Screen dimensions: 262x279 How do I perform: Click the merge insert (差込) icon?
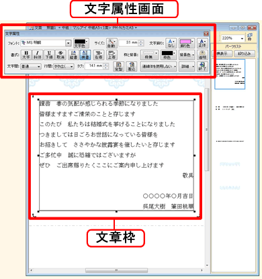point(132,66)
